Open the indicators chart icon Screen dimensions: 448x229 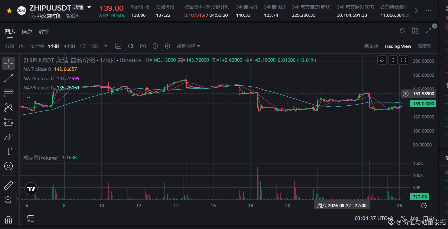118,46
